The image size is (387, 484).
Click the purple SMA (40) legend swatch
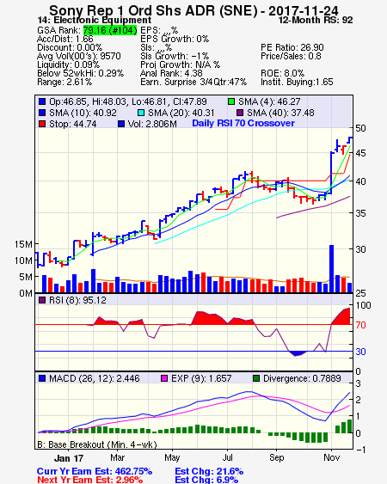pyautogui.click(x=240, y=113)
